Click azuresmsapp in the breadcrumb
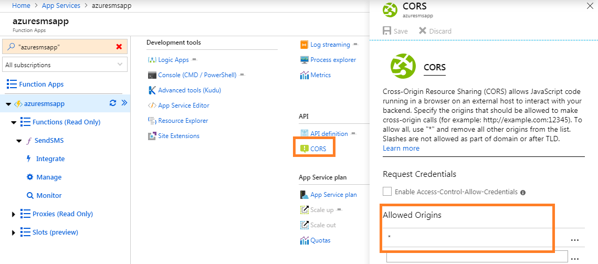598x264 pixels. pos(112,6)
